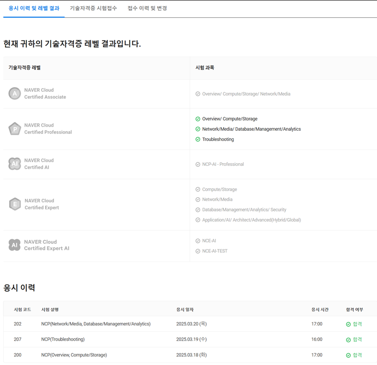This screenshot has width=377, height=365.
Task: Click the 응시 일자 column header
Action: [185, 310]
